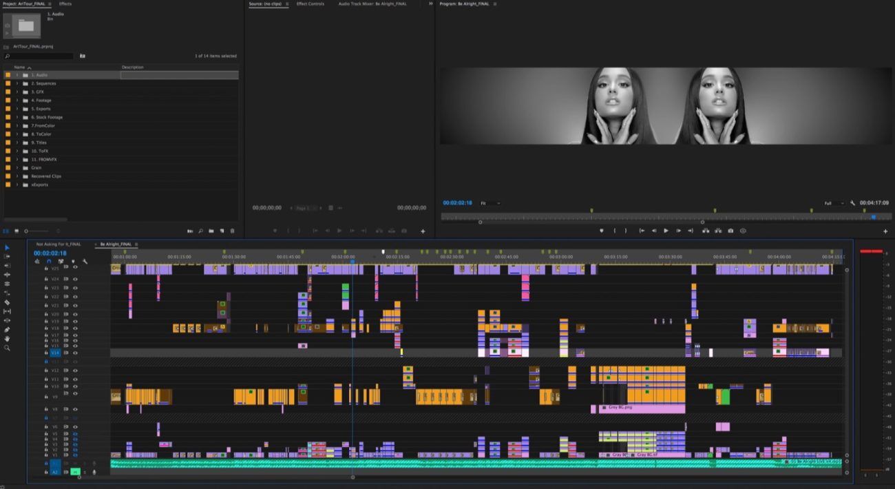Screen dimensions: 895x489
Task: Toggle track output eye for V9
Action: tap(75, 393)
